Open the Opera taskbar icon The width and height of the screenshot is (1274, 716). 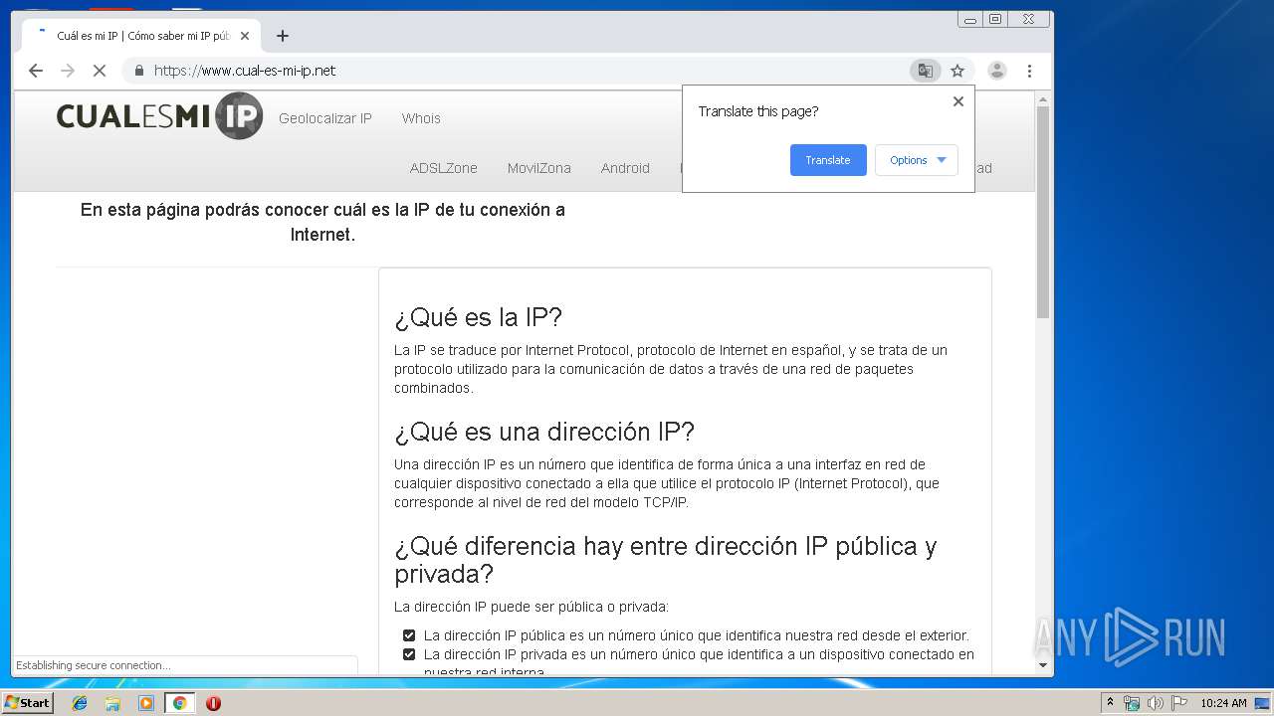tap(213, 703)
